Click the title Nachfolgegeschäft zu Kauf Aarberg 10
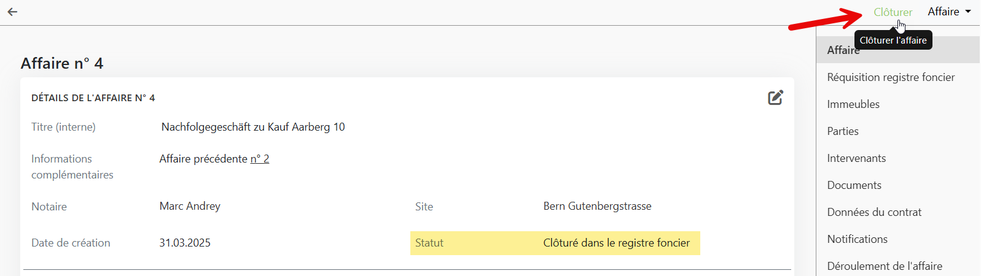The width and height of the screenshot is (981, 276). click(x=253, y=127)
